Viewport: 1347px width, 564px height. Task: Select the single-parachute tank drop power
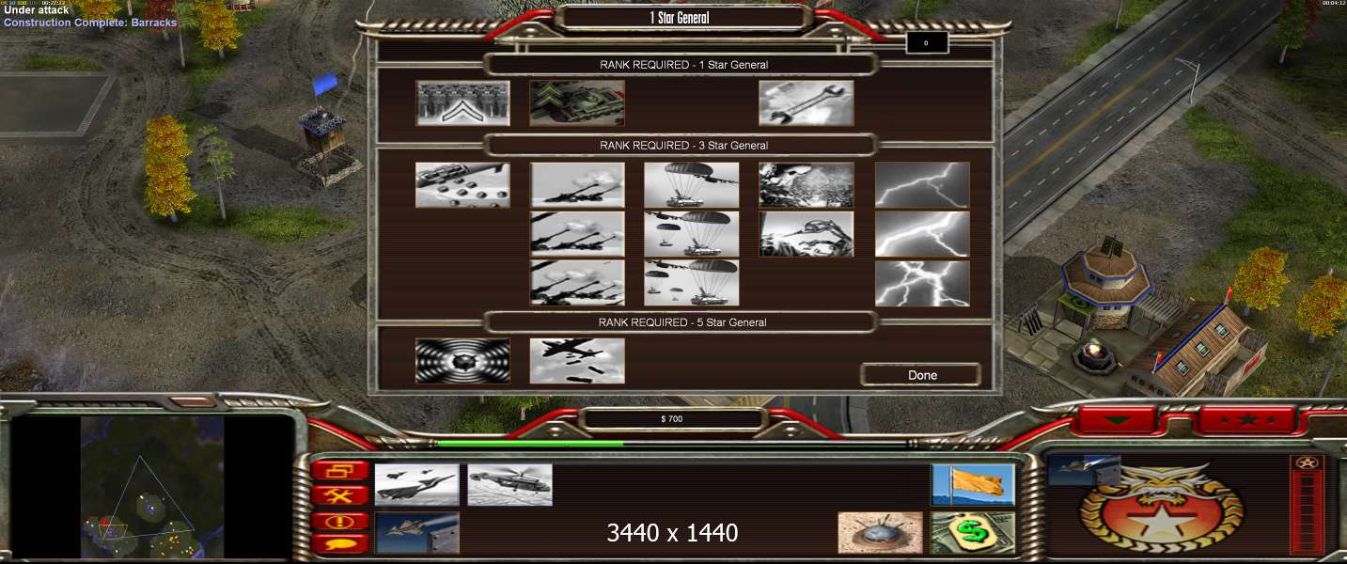click(692, 185)
